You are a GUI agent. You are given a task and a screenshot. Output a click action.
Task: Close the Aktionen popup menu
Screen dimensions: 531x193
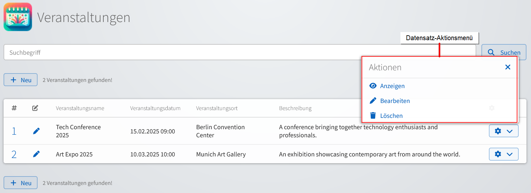[508, 67]
